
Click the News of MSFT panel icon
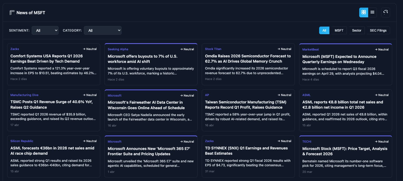point(12,13)
